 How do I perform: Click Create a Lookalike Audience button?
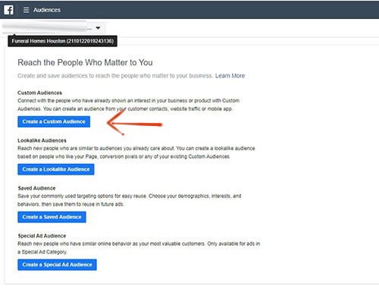click(x=56, y=169)
